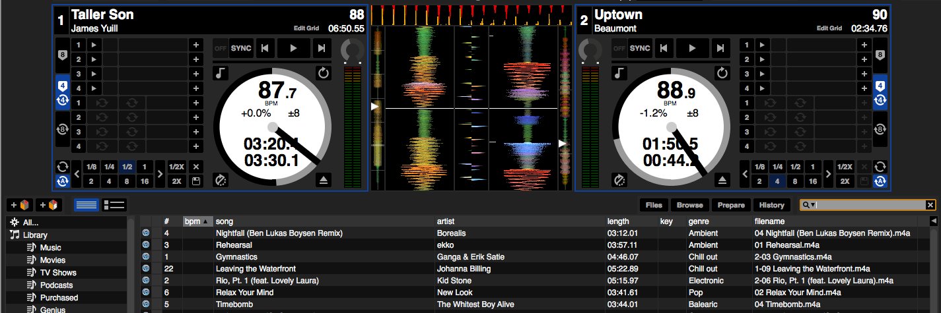Eject the track from deck 1
Viewport: 941px width, 313px height.
click(x=323, y=179)
